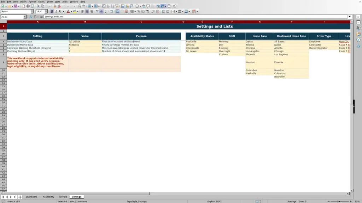Toggle right text alignment
This screenshot has height=203, width=362.
pyautogui.click(x=92, y=12)
